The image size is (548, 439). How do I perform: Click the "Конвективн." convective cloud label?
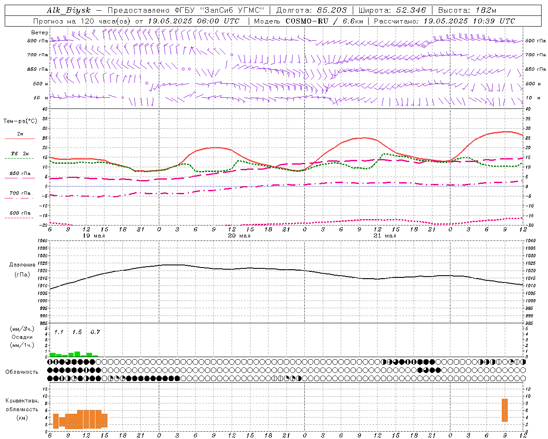22,401
